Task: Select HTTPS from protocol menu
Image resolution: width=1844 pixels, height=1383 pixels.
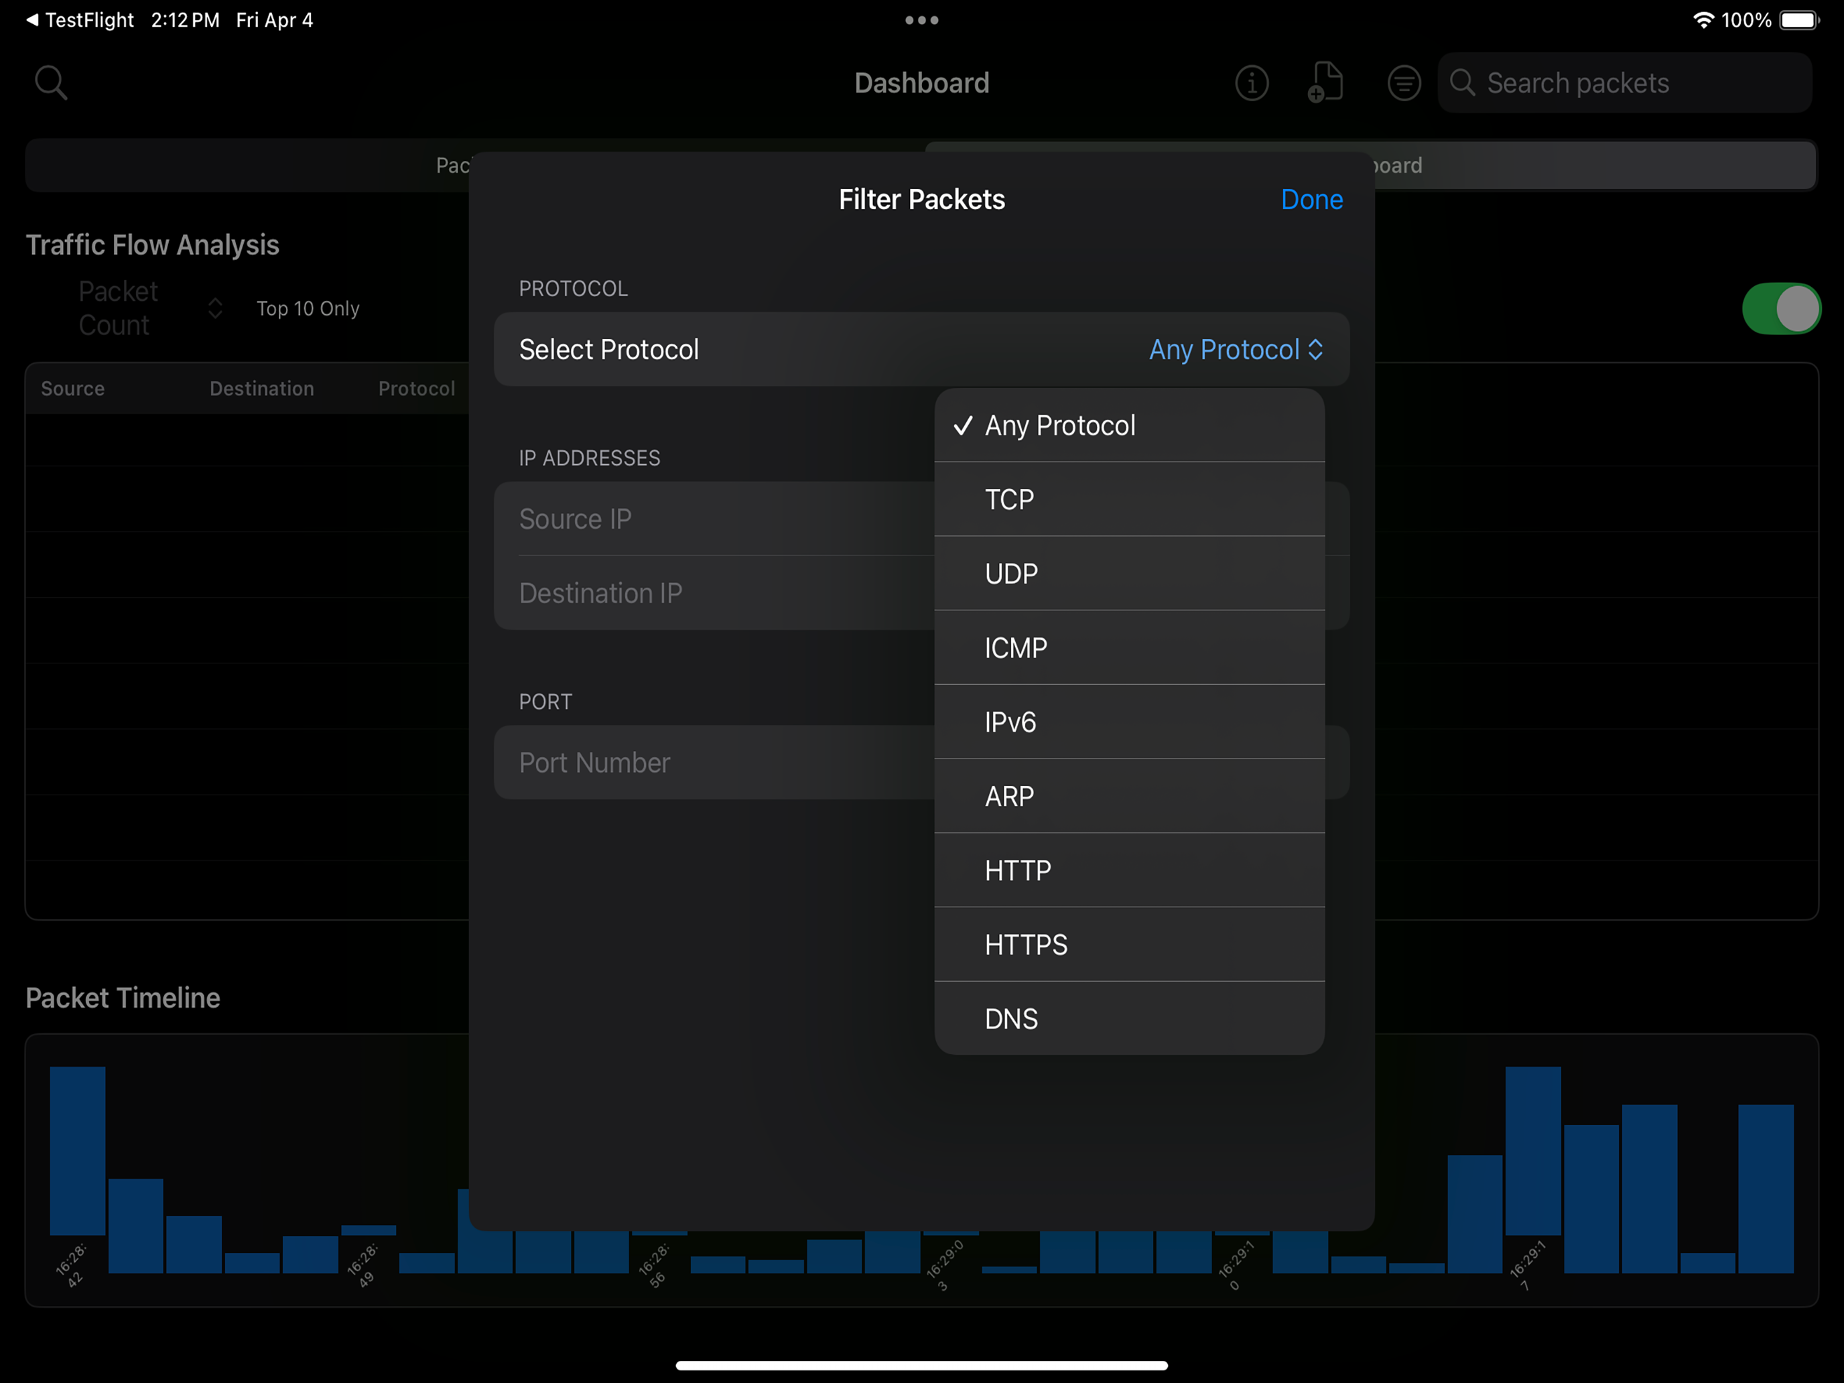Action: 1129,945
